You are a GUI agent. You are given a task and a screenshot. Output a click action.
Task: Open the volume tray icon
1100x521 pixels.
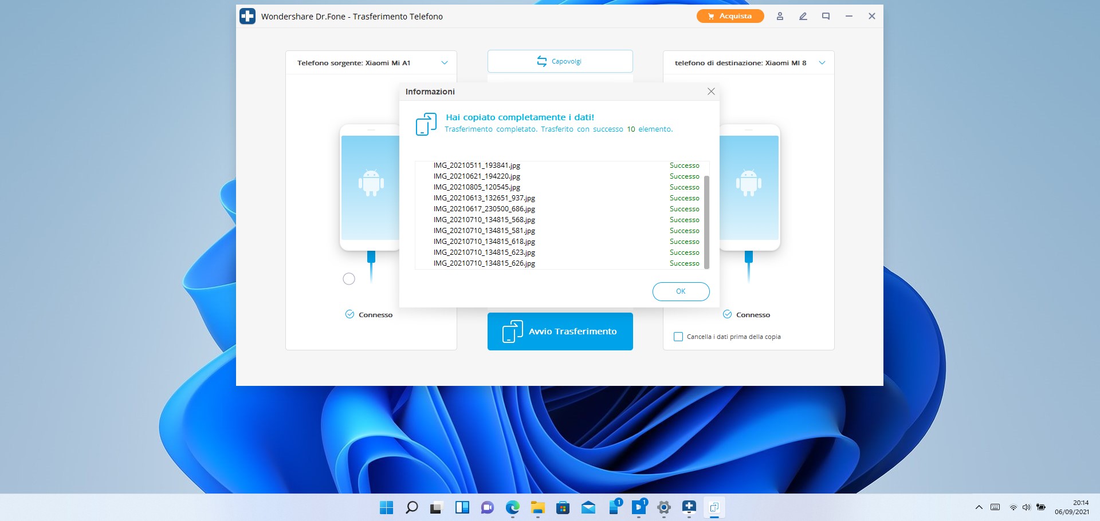(1026, 507)
